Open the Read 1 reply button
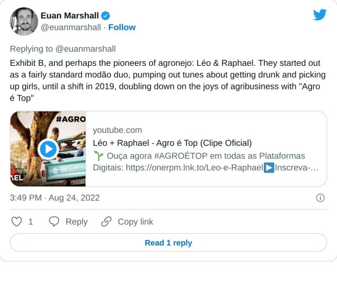Screen dimensions: 337x299 pos(168,243)
